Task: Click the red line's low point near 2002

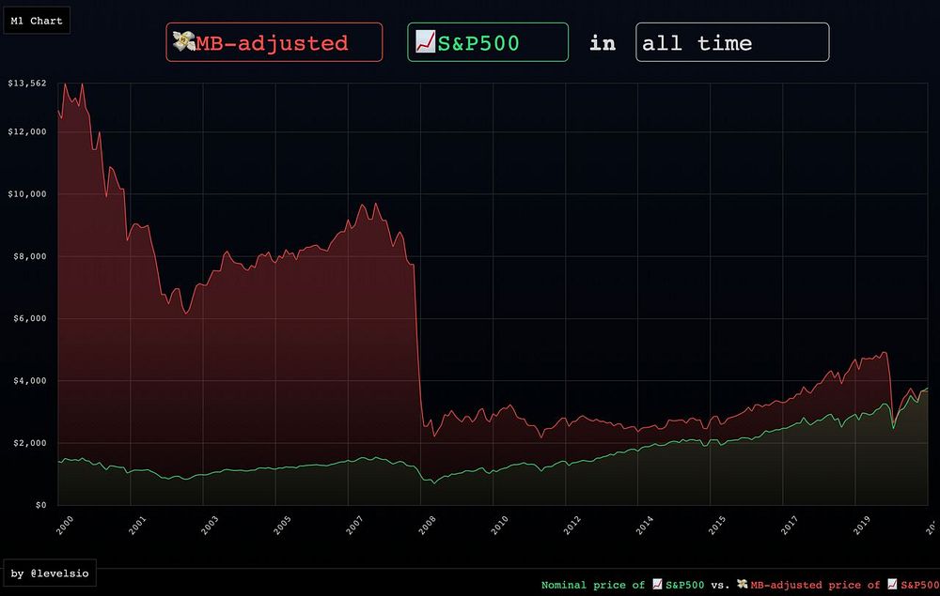Action: click(186, 313)
